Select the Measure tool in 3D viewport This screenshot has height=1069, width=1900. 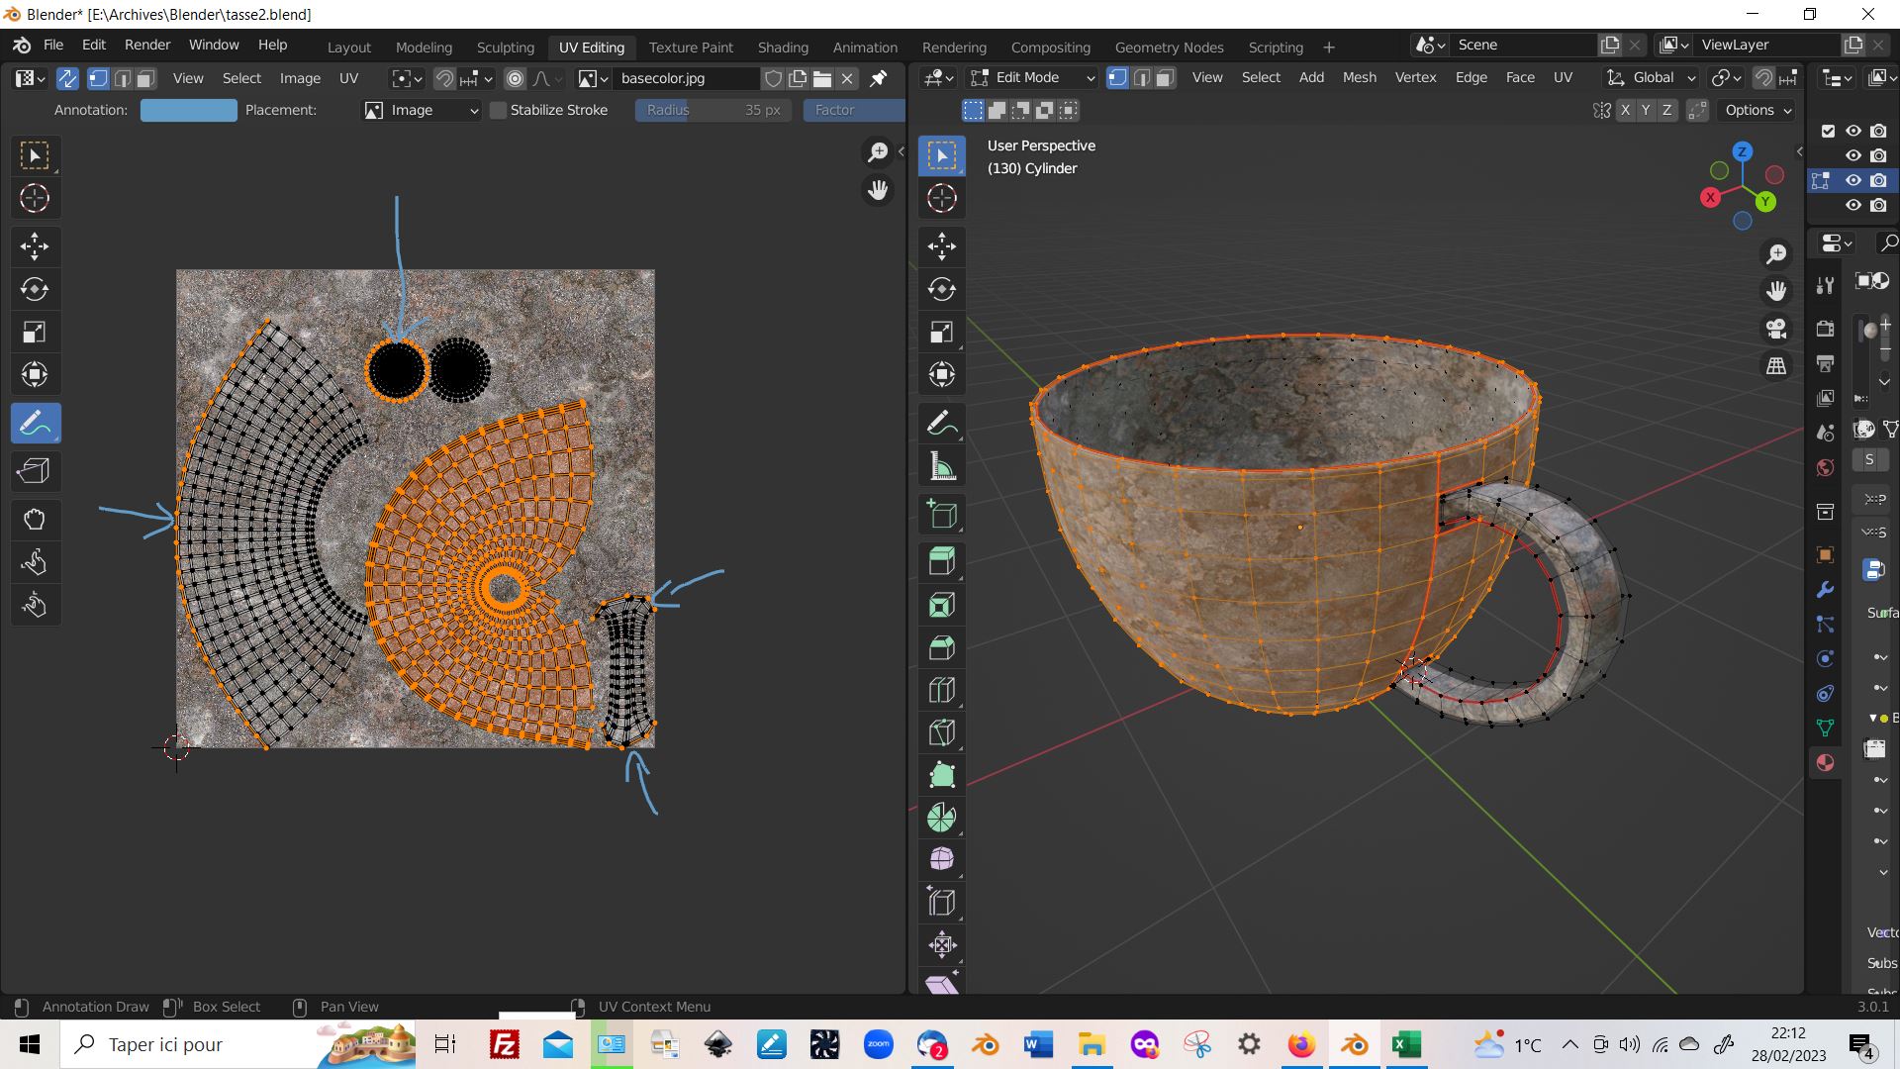point(941,467)
